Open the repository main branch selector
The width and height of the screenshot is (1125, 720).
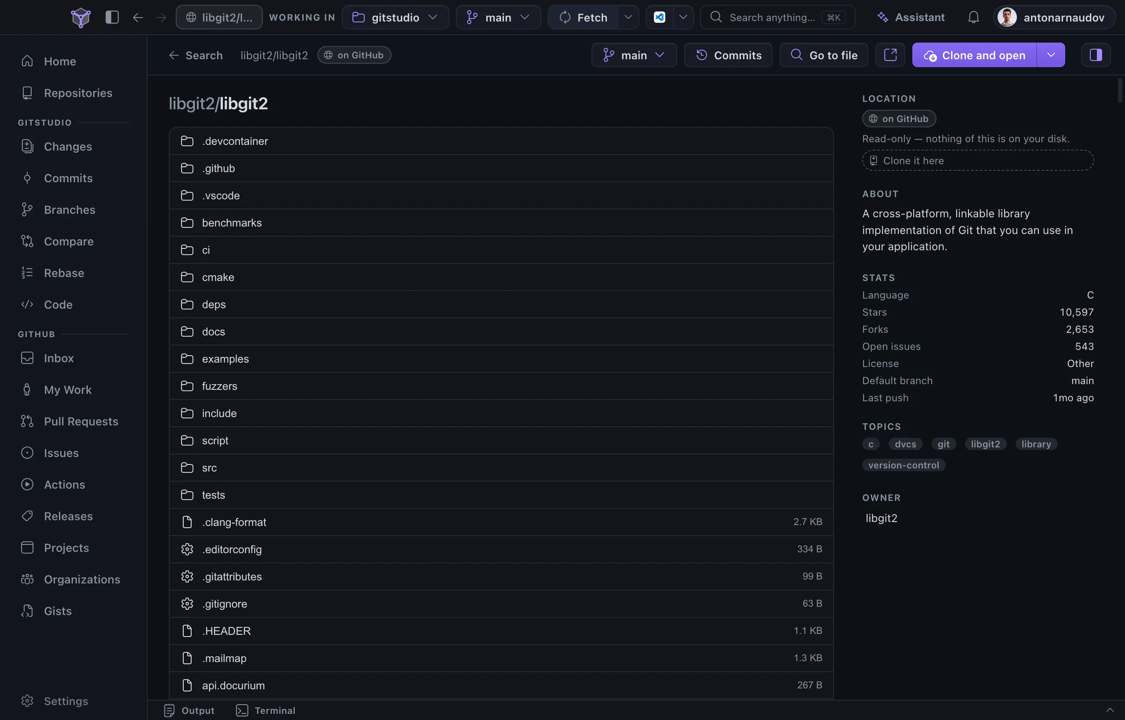pos(634,55)
